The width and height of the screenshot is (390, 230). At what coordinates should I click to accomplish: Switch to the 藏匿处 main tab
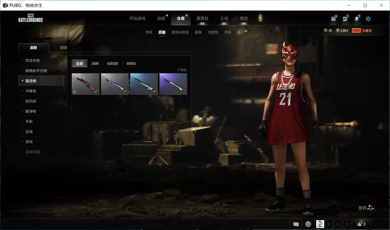point(203,18)
